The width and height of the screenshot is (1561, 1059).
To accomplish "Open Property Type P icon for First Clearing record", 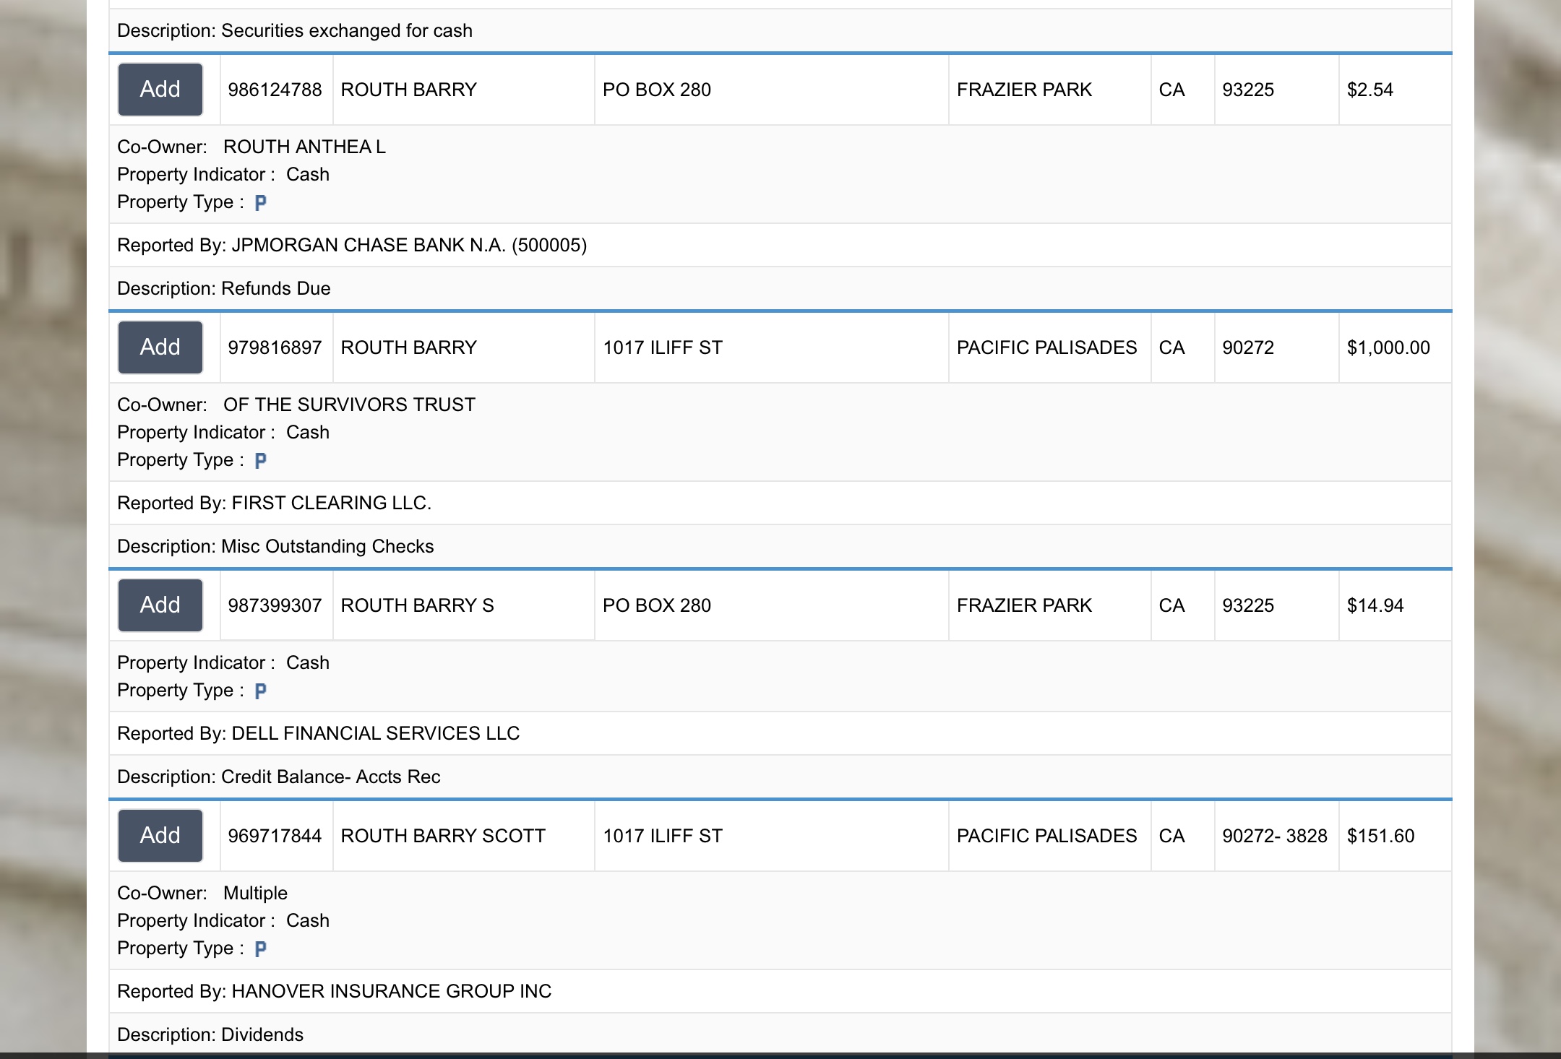I will click(261, 461).
